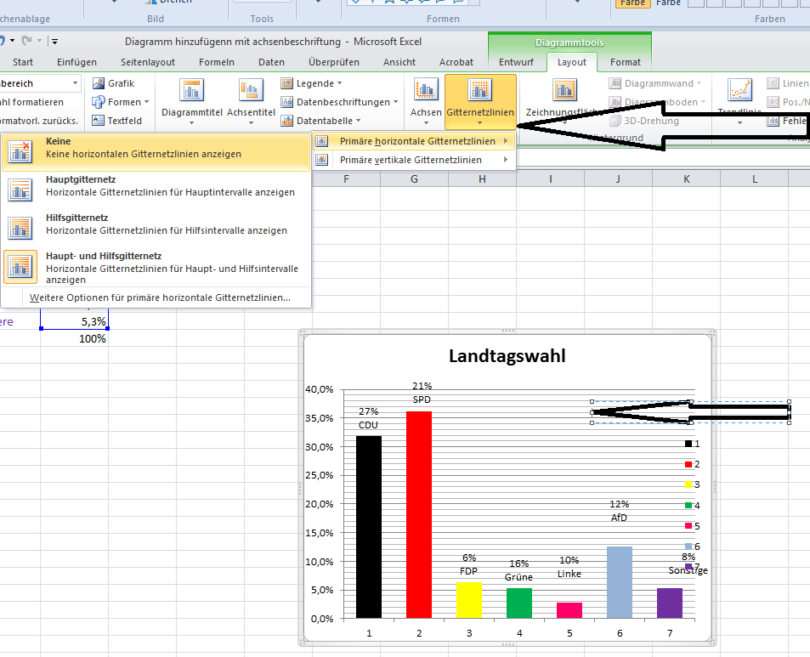Image resolution: width=810 pixels, height=657 pixels.
Task: Insert a Grafik from the ribbon
Action: [x=114, y=83]
